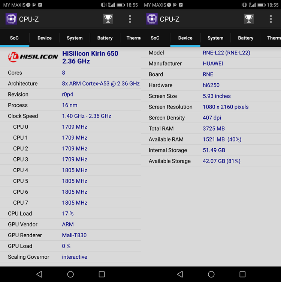Tap the Home navigation button in the right screen
The height and width of the screenshot is (282, 281).
pos(211,274)
